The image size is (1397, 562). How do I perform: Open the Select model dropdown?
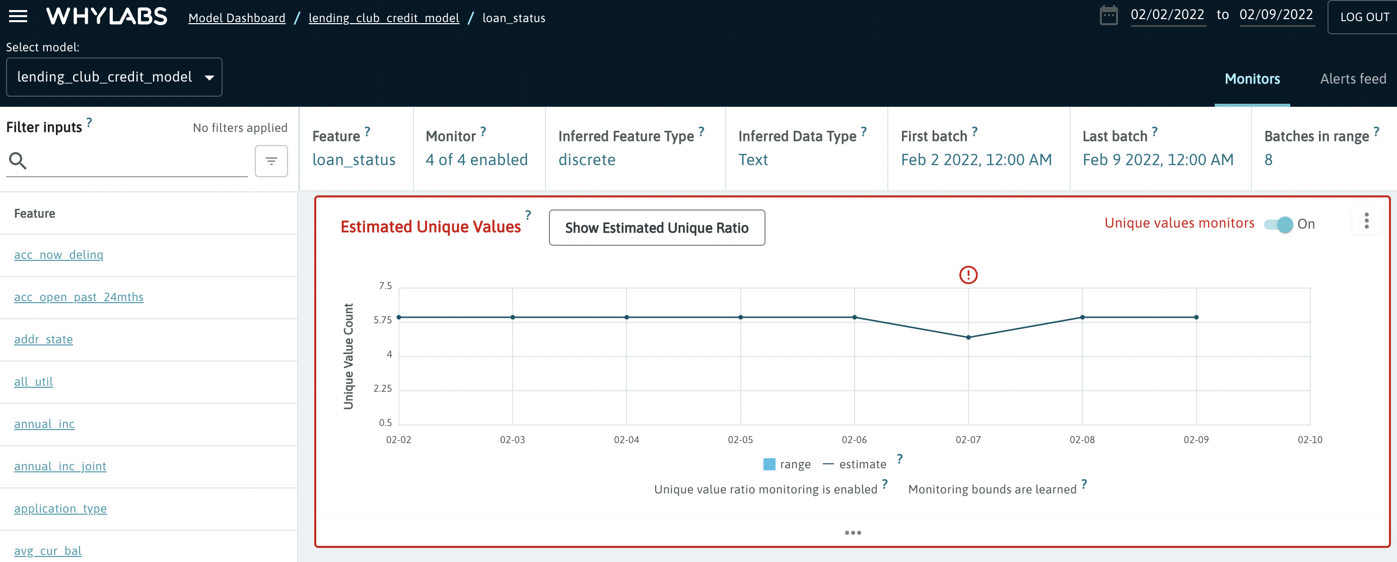click(x=114, y=77)
